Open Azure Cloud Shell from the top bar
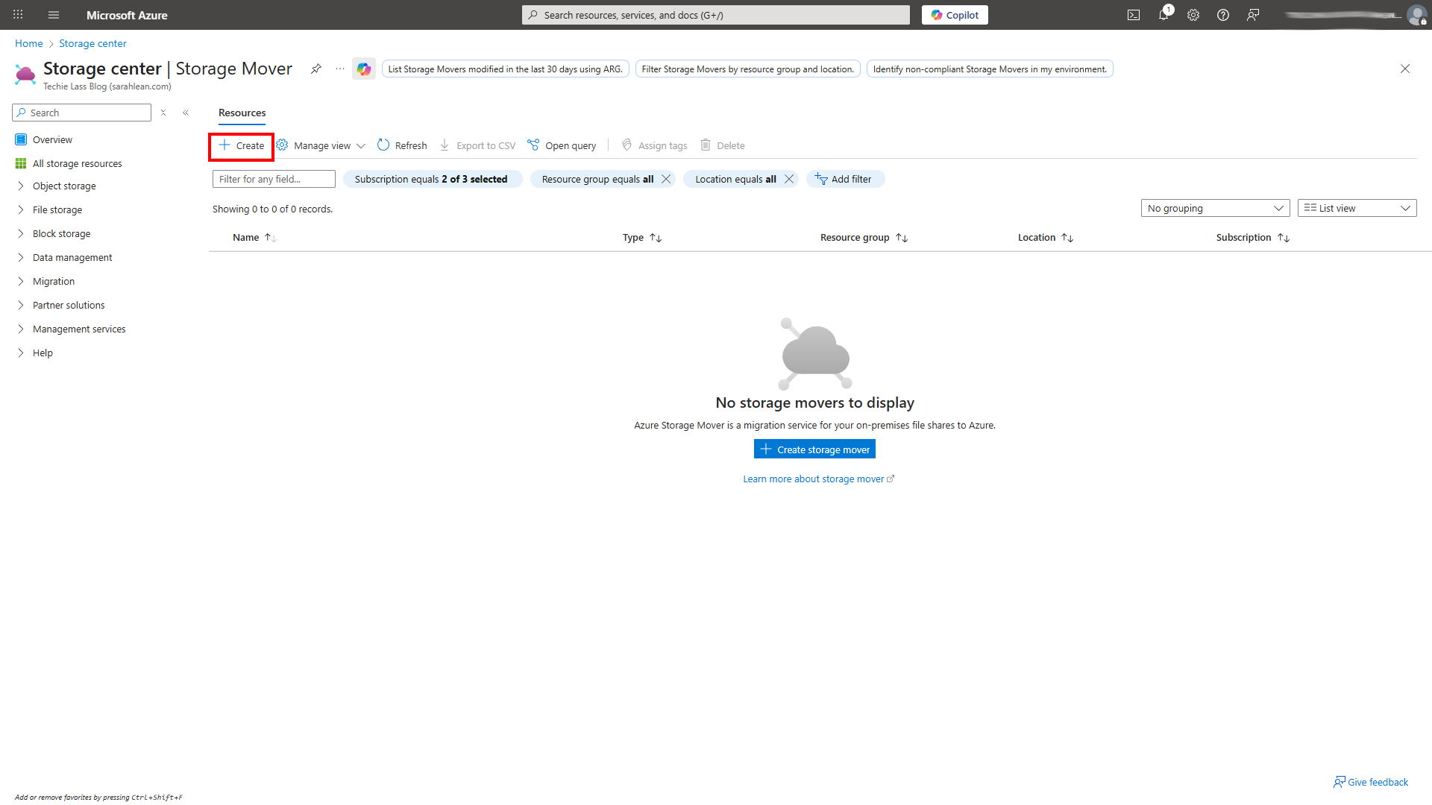The image size is (1432, 805). click(1134, 15)
